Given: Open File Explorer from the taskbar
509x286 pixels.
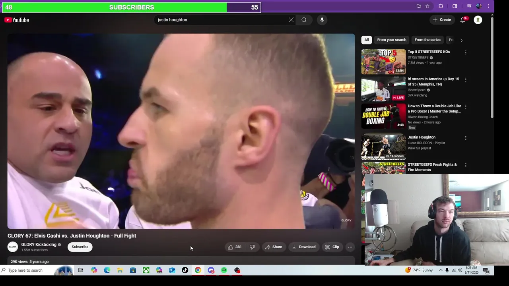Looking at the screenshot, I should 120,271.
